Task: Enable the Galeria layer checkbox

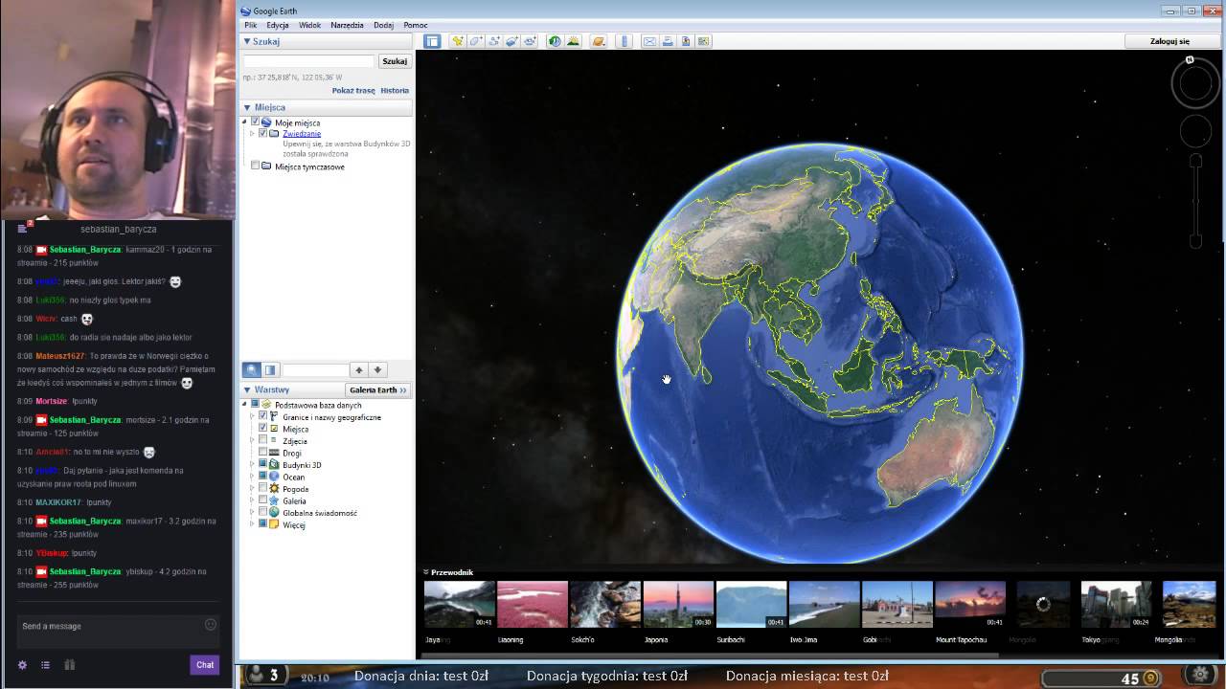Action: point(263,500)
